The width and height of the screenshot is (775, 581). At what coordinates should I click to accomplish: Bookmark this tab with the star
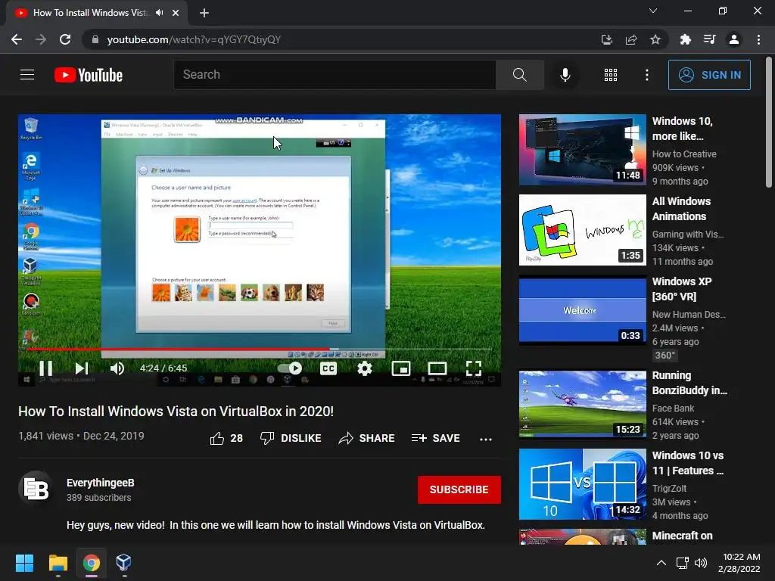[655, 39]
